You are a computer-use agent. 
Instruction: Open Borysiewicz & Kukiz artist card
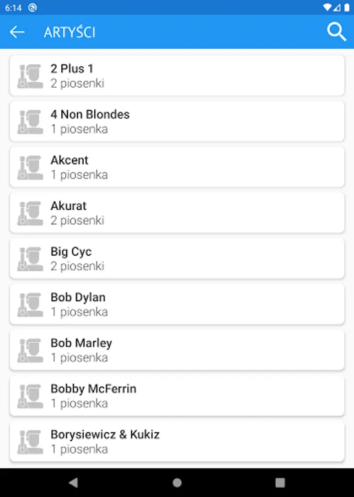coord(177,441)
